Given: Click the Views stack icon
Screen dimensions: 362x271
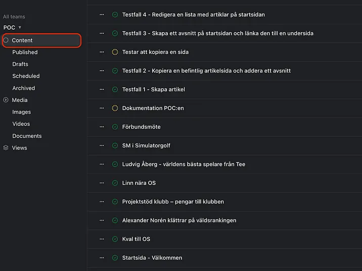Looking at the screenshot, I should click(6, 148).
